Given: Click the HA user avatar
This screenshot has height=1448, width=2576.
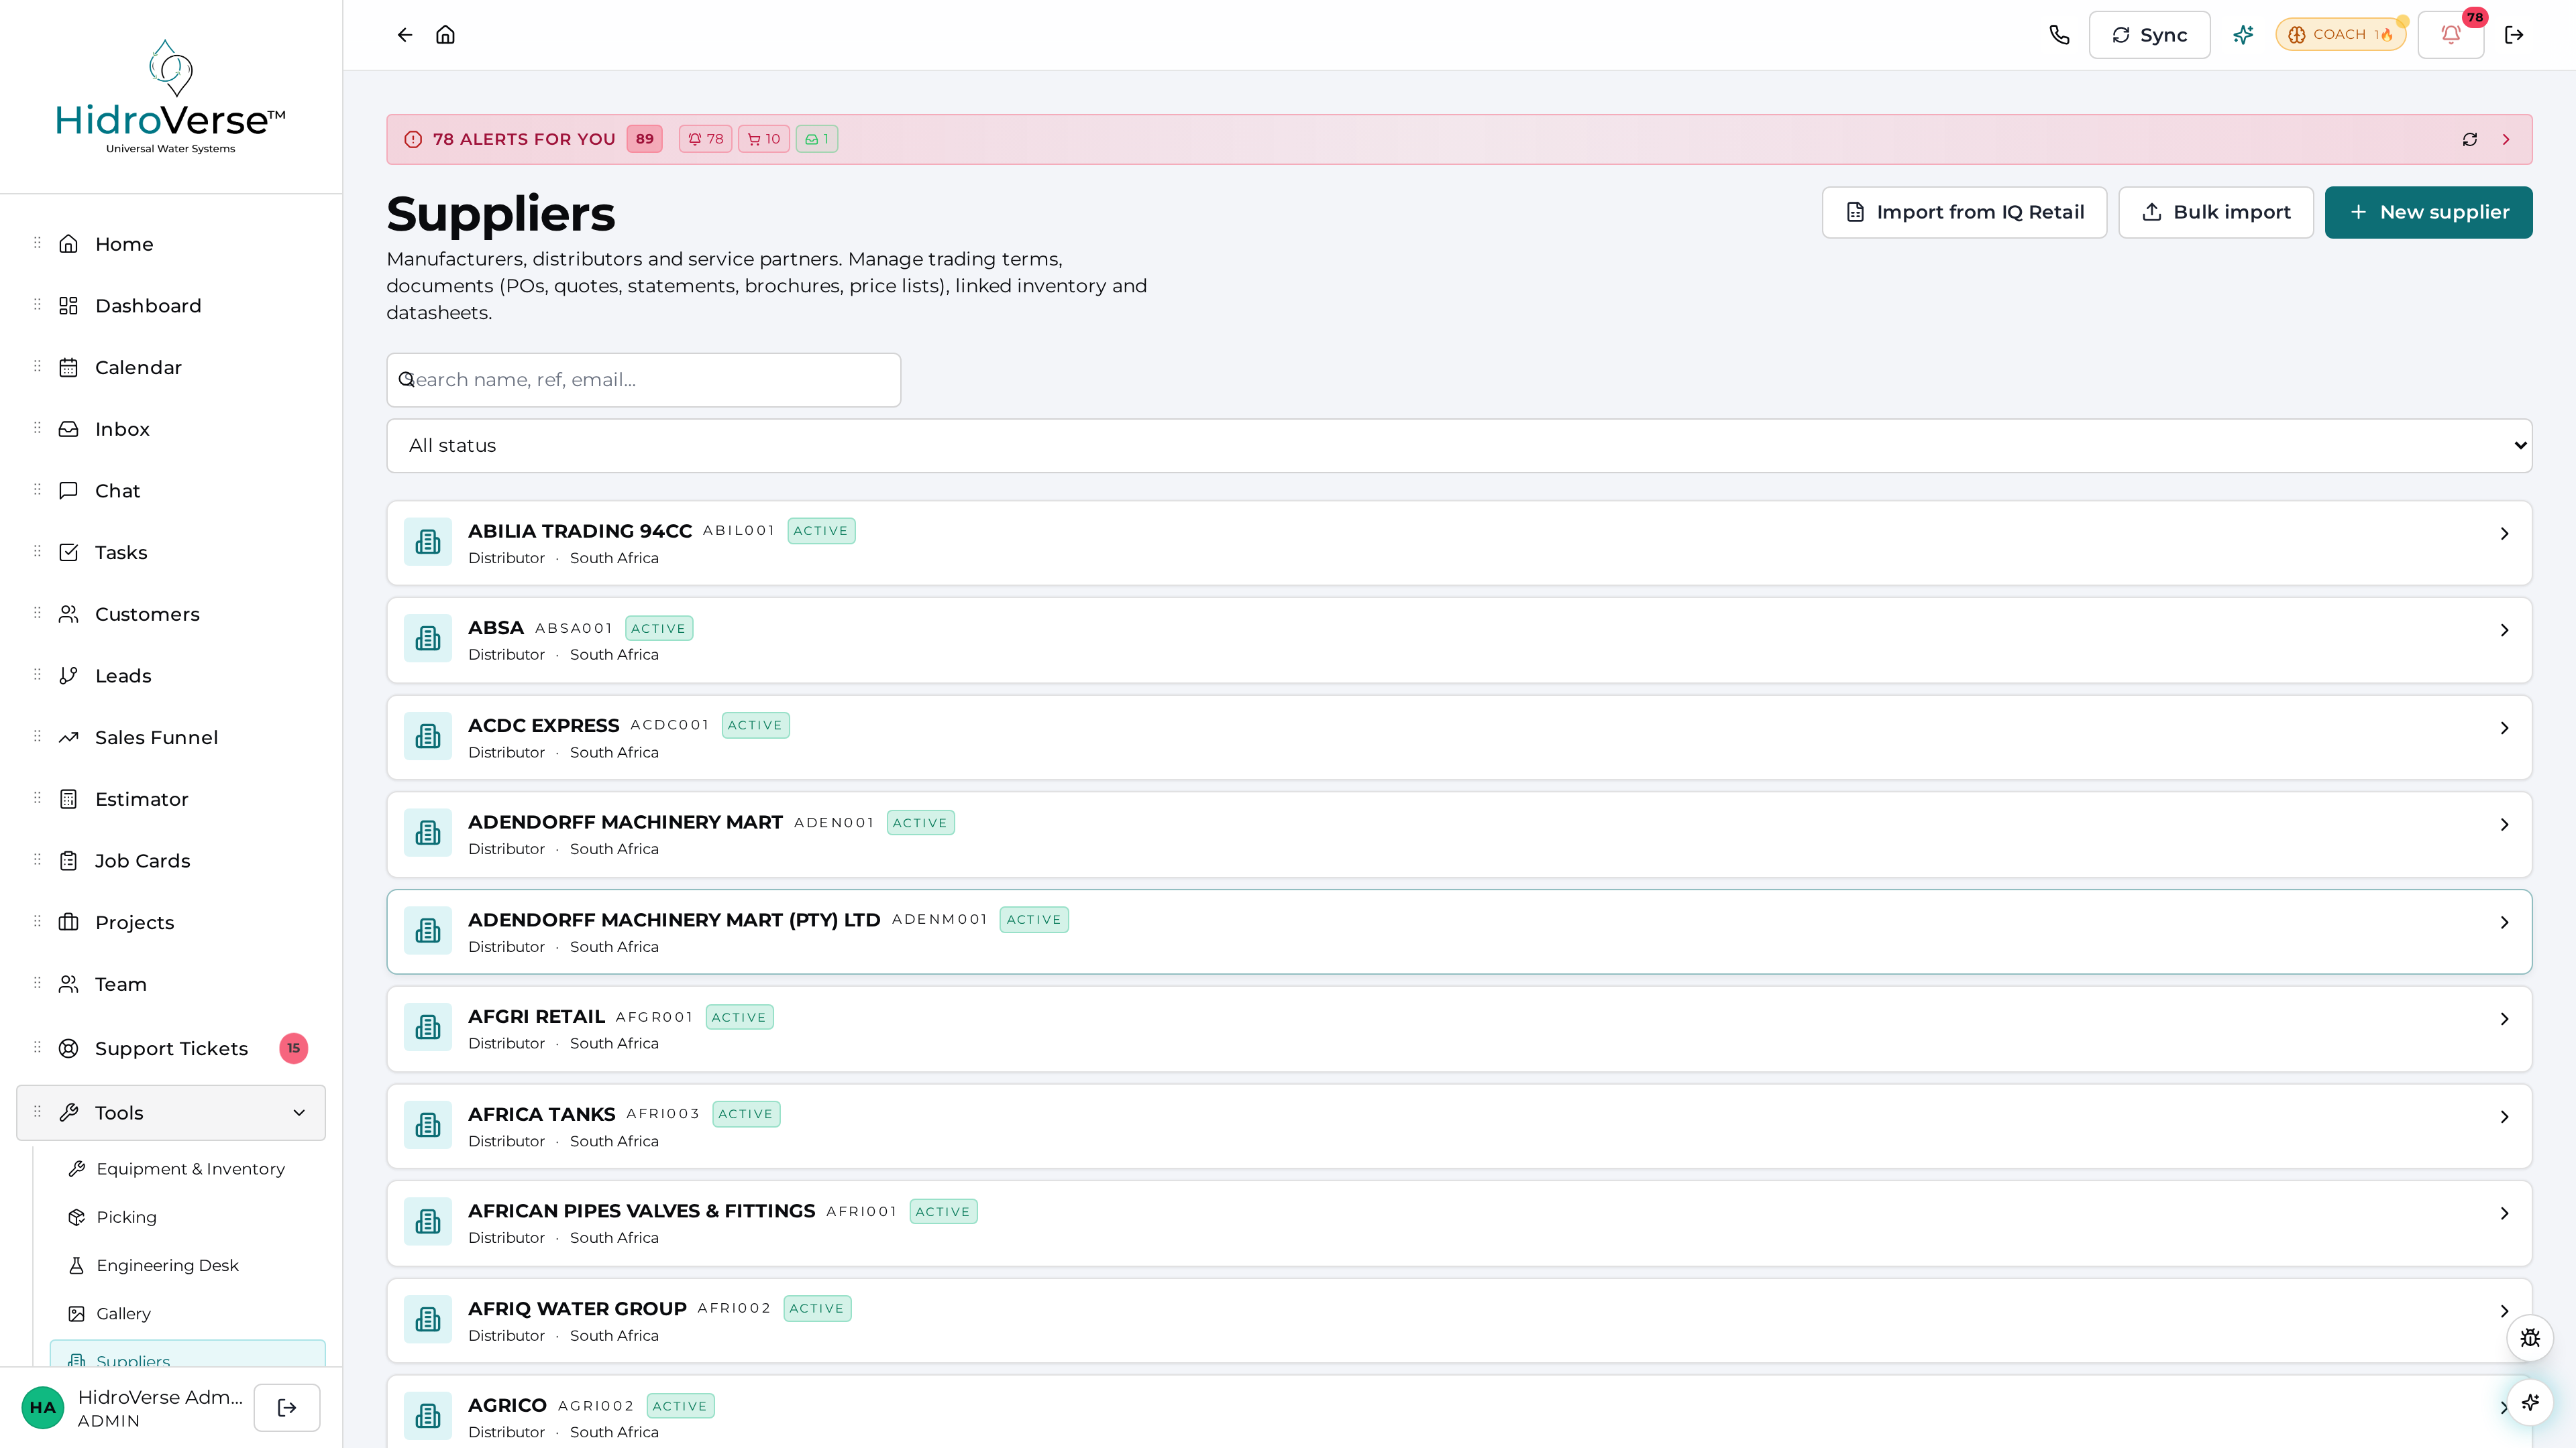Looking at the screenshot, I should [x=43, y=1407].
